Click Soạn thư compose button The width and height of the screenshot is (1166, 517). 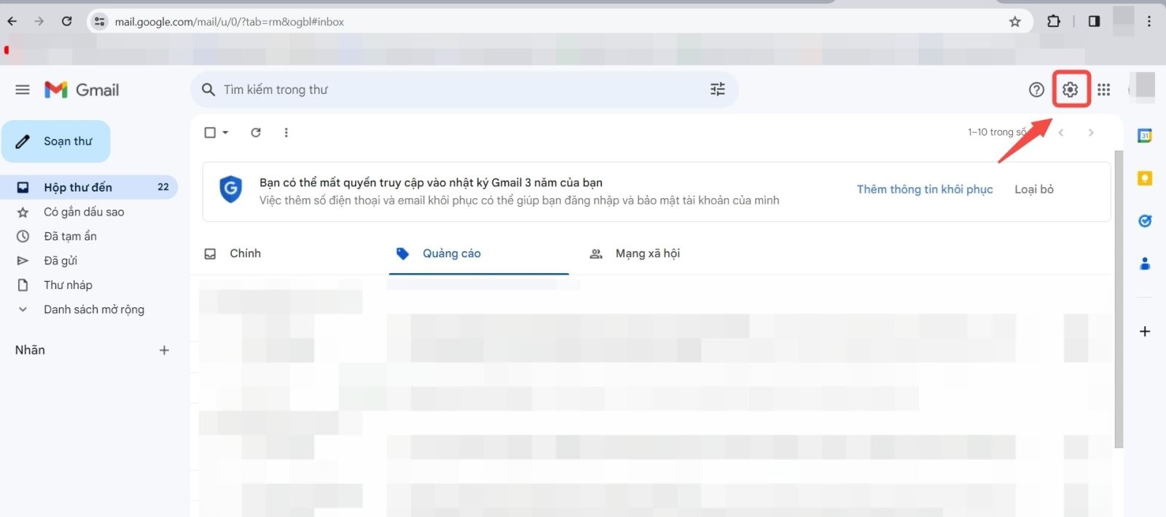[x=56, y=141]
